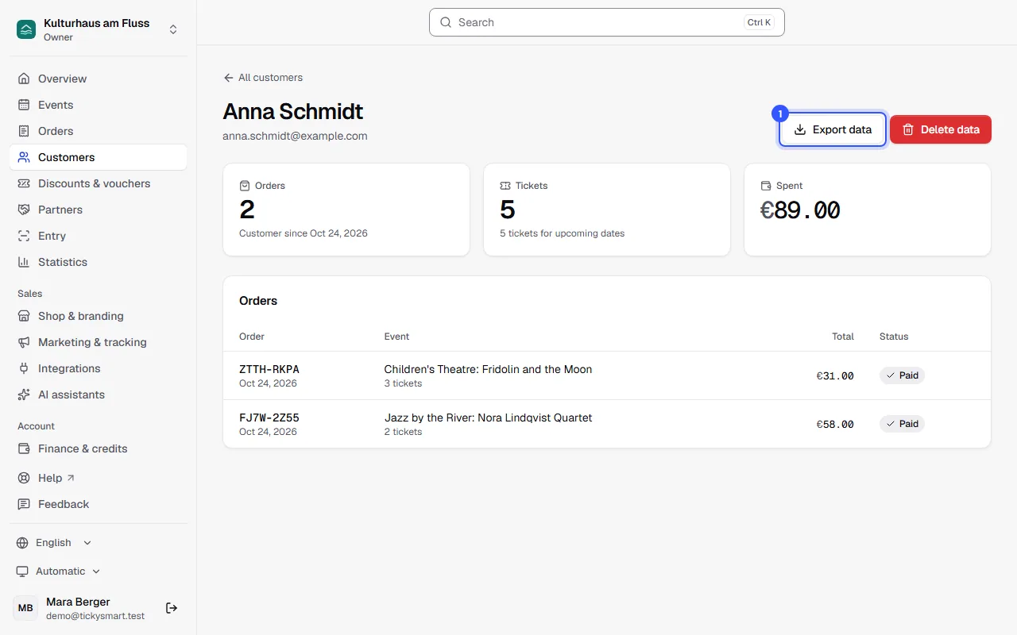Click the log out icon beside Mara Berger

[x=172, y=608]
